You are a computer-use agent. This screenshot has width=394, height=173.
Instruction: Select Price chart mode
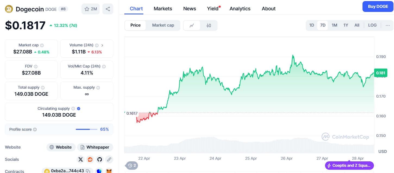(x=135, y=25)
